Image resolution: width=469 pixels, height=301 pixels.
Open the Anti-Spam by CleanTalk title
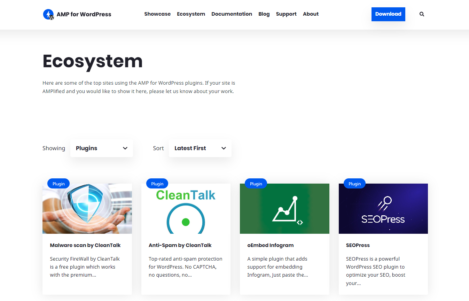180,245
